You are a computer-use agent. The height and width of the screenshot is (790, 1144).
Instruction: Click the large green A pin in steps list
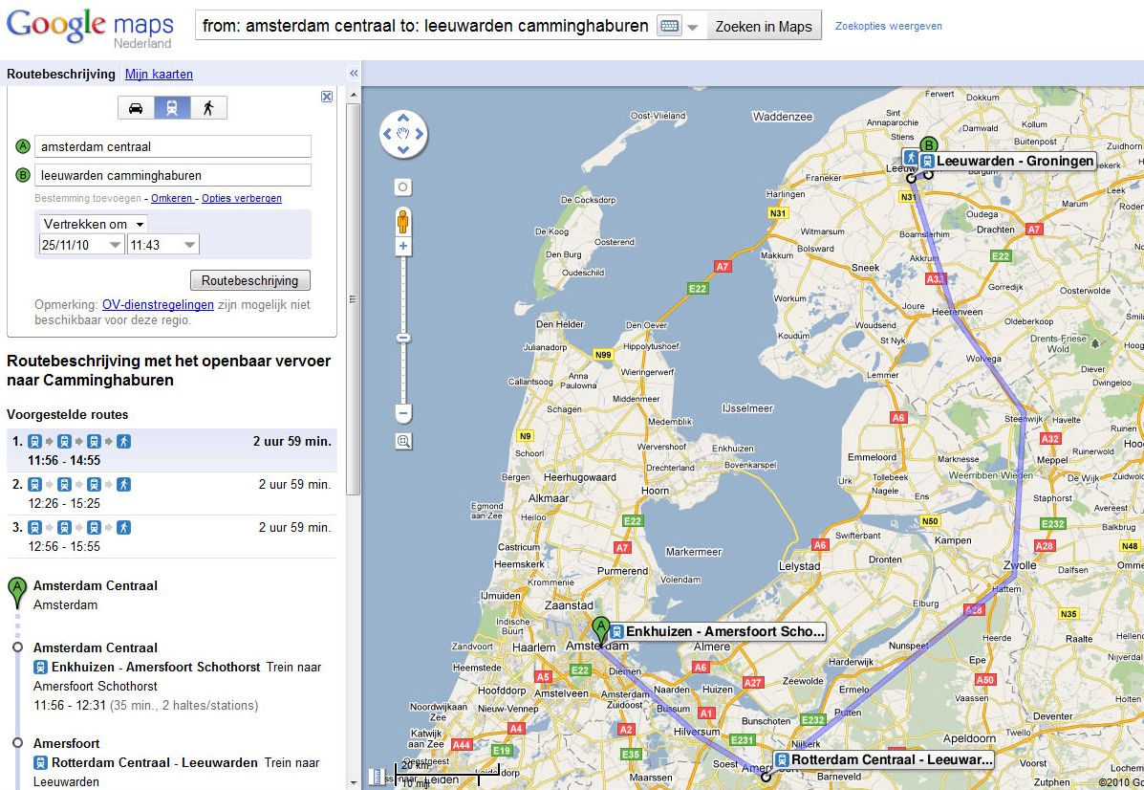click(x=17, y=592)
